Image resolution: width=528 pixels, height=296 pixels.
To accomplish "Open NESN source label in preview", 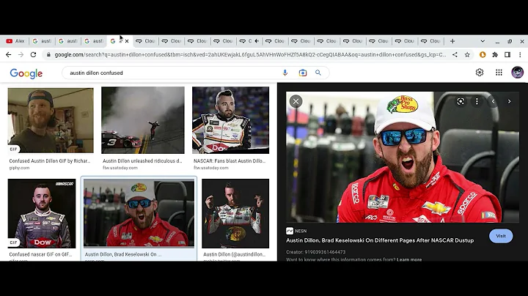I will 296,231.
